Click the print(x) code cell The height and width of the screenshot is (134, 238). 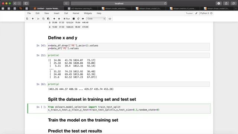(x=128, y=55)
